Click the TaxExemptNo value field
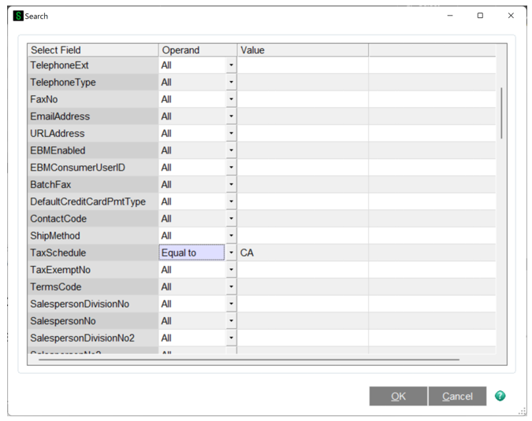The width and height of the screenshot is (532, 421). (303, 270)
